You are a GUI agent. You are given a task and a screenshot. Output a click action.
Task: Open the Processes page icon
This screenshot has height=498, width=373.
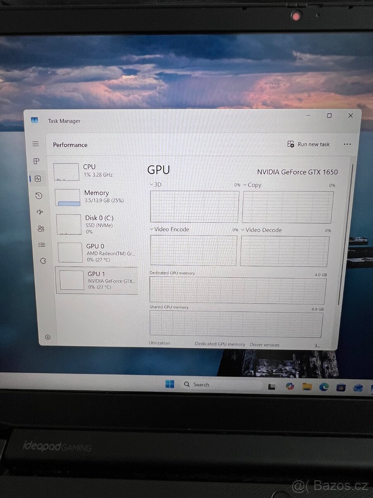[37, 161]
